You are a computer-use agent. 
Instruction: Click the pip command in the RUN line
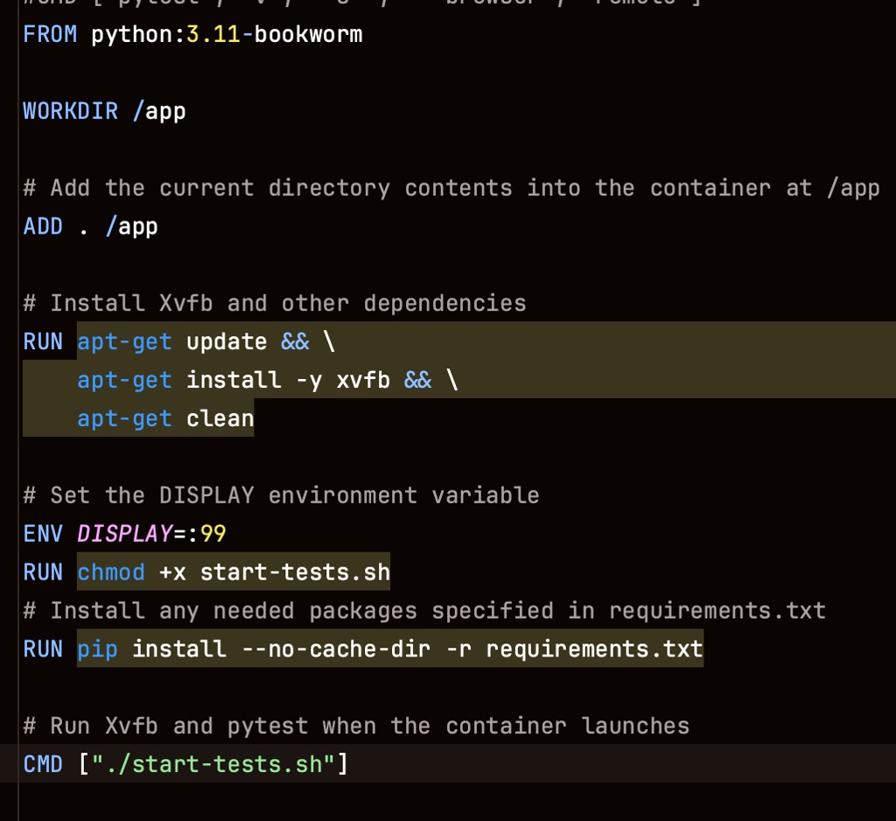click(x=97, y=649)
